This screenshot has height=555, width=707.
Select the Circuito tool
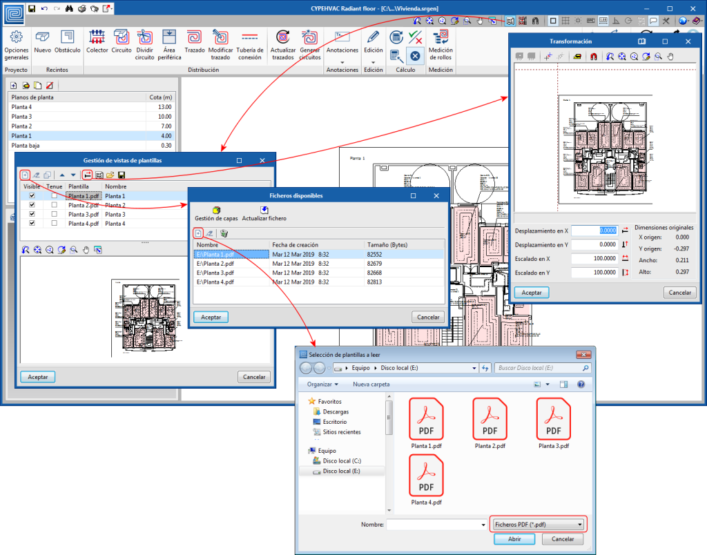(122, 41)
